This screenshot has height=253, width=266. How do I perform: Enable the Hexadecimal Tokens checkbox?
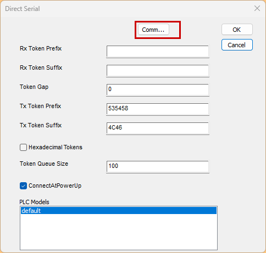pos(23,147)
